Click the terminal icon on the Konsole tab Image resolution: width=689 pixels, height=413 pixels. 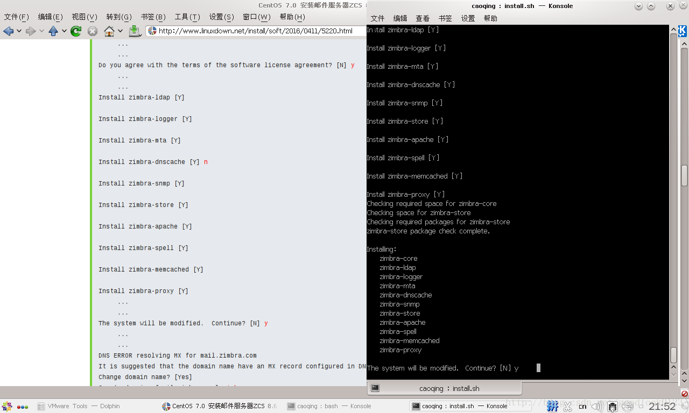[x=375, y=388]
